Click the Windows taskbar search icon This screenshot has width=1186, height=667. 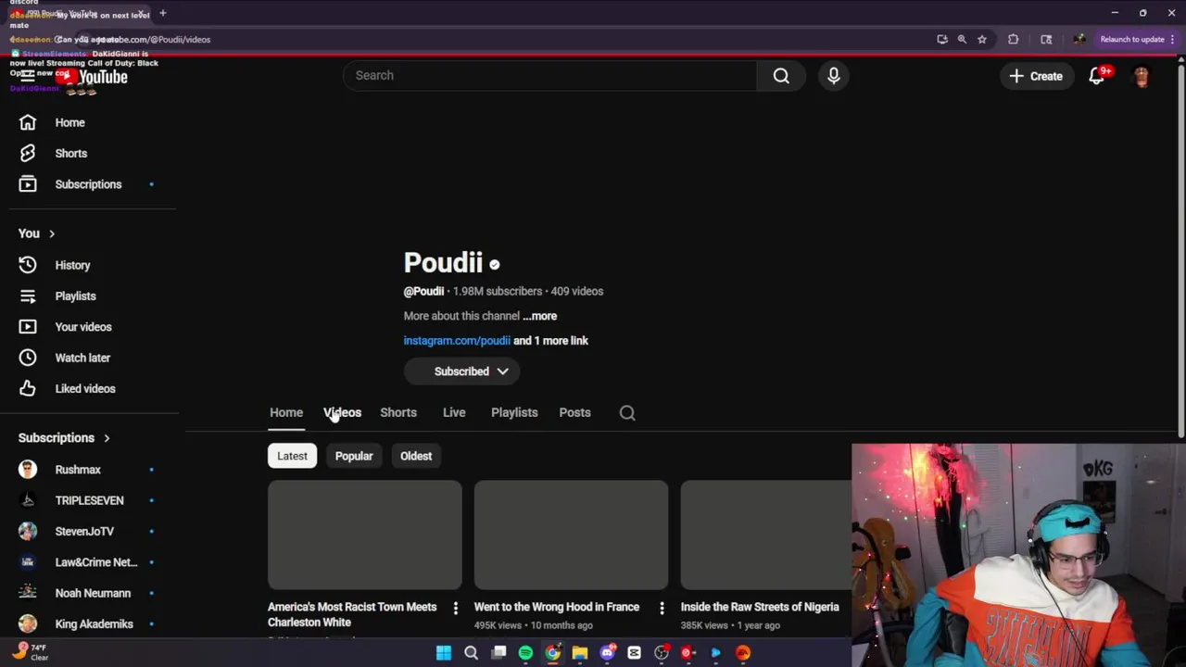[x=471, y=653]
